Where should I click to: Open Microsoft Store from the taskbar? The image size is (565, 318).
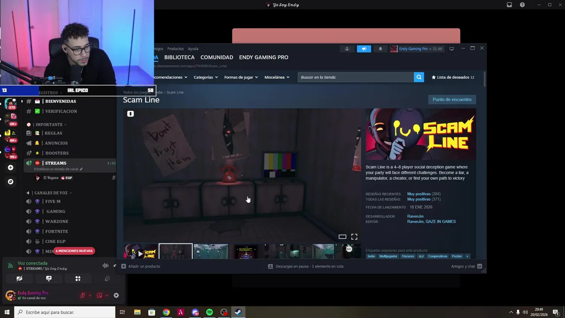[x=151, y=312]
